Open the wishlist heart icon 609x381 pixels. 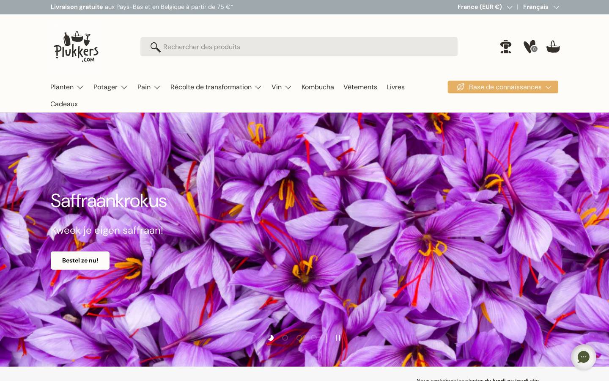tap(530, 47)
